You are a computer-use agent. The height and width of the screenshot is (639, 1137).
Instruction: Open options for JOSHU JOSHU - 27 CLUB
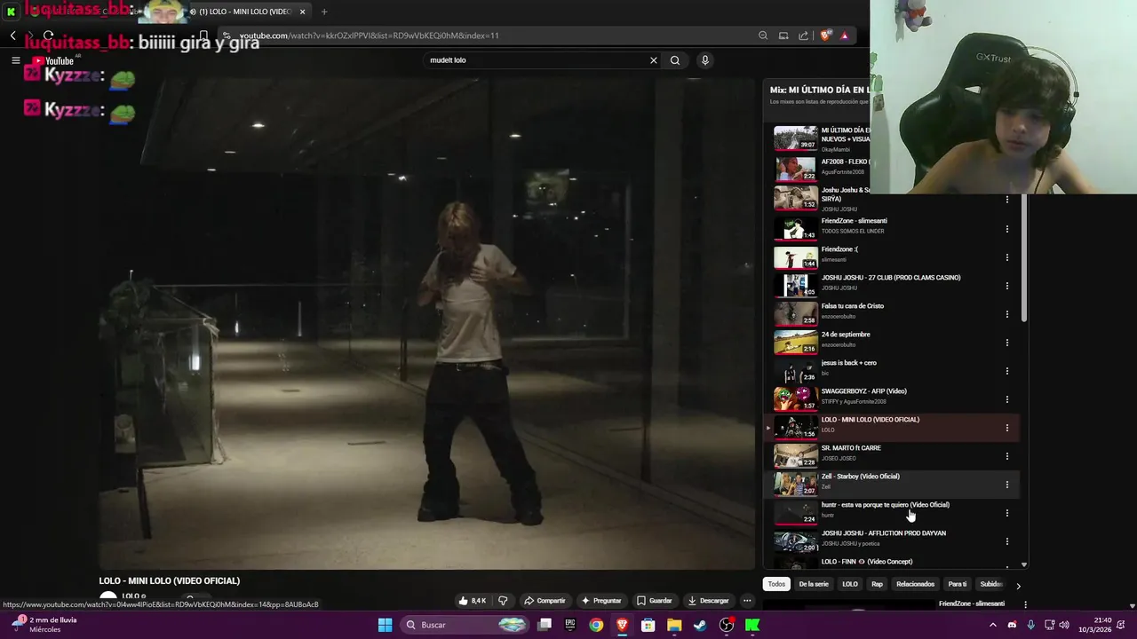coord(1007,286)
